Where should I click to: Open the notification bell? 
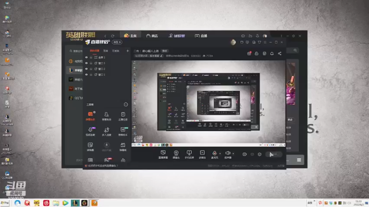272,53
